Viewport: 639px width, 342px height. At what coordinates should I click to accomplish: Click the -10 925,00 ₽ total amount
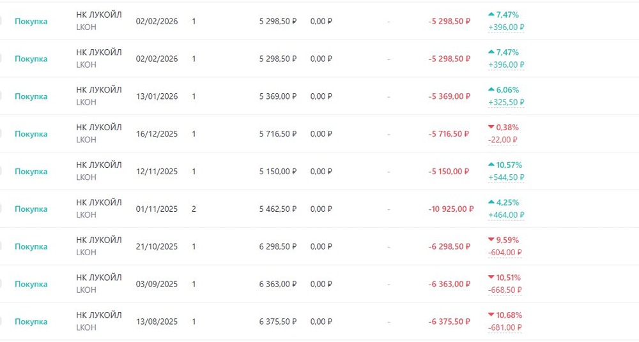click(450, 209)
